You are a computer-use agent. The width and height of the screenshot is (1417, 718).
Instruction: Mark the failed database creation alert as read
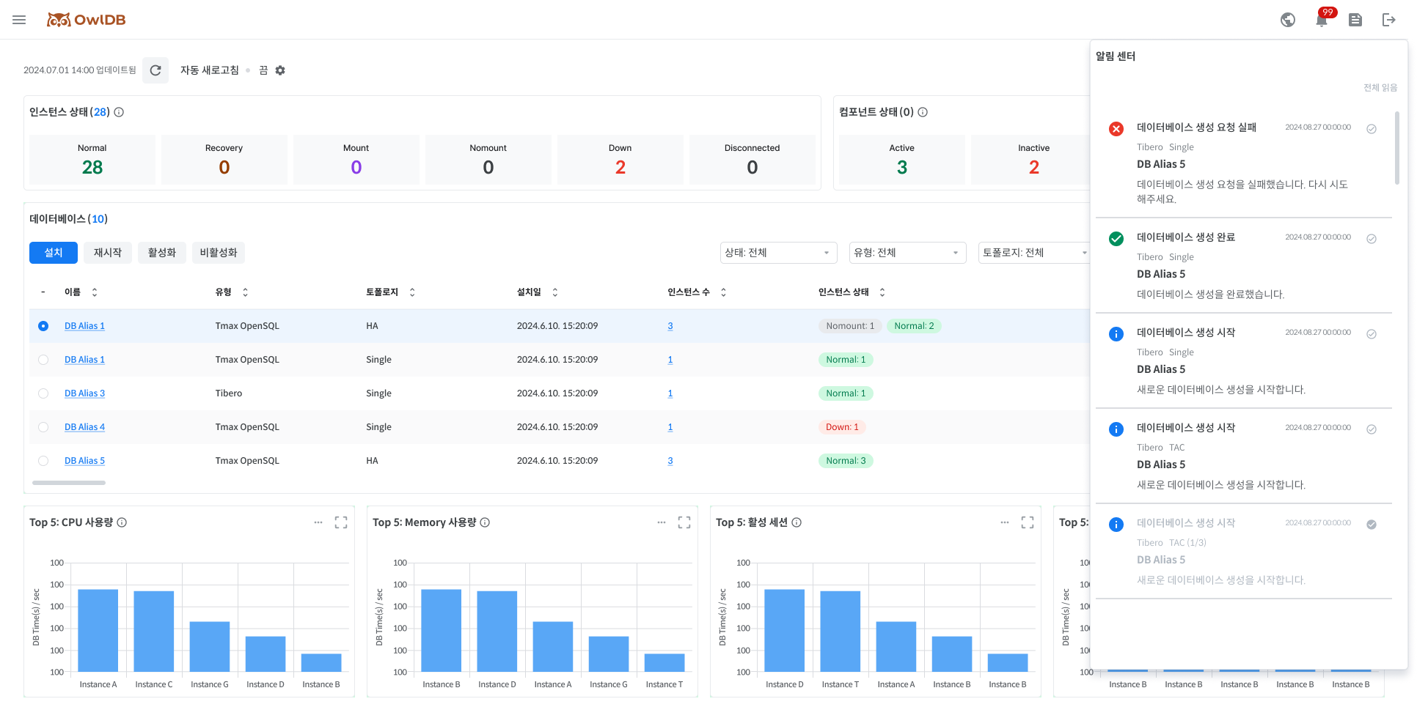1371,129
